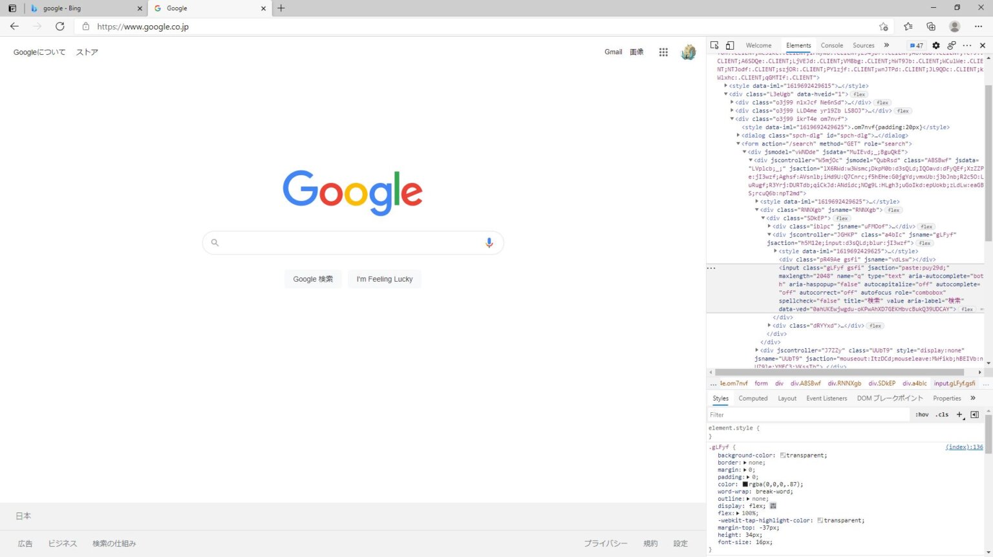Click the flexbox editor icon beside display: flex
The height and width of the screenshot is (557, 993).
point(773,506)
